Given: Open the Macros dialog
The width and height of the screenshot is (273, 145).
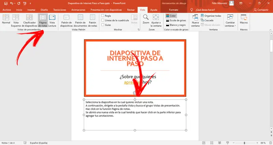Looking at the screenshot, I should (244, 19).
